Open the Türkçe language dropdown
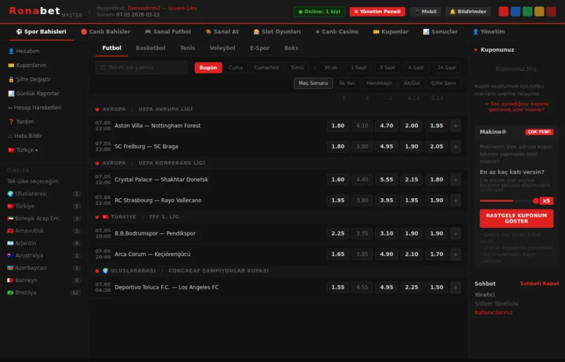The height and width of the screenshot is (362, 565). [23, 150]
